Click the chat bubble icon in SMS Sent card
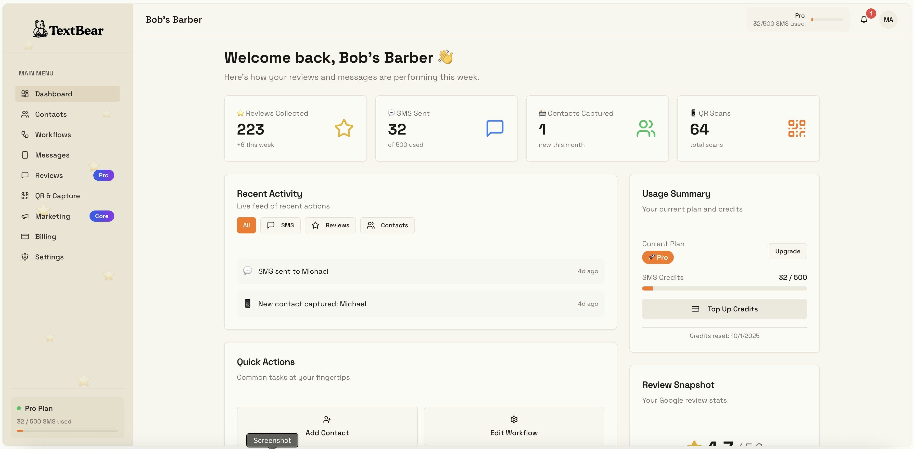The width and height of the screenshot is (914, 449). coord(494,128)
